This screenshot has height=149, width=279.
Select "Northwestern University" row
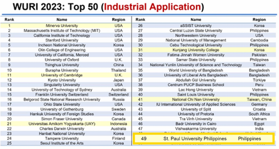tap(204, 35)
